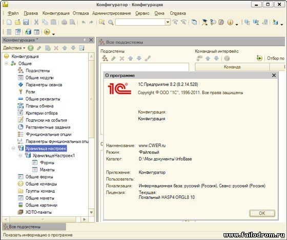Select Планы обмена in the tree
The height and width of the screenshot is (240, 287).
(x=39, y=106)
